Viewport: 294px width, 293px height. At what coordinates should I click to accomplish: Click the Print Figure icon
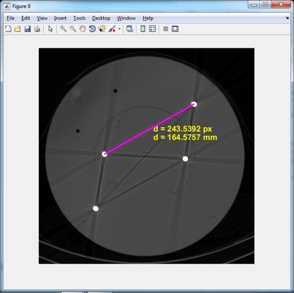[x=37, y=29]
